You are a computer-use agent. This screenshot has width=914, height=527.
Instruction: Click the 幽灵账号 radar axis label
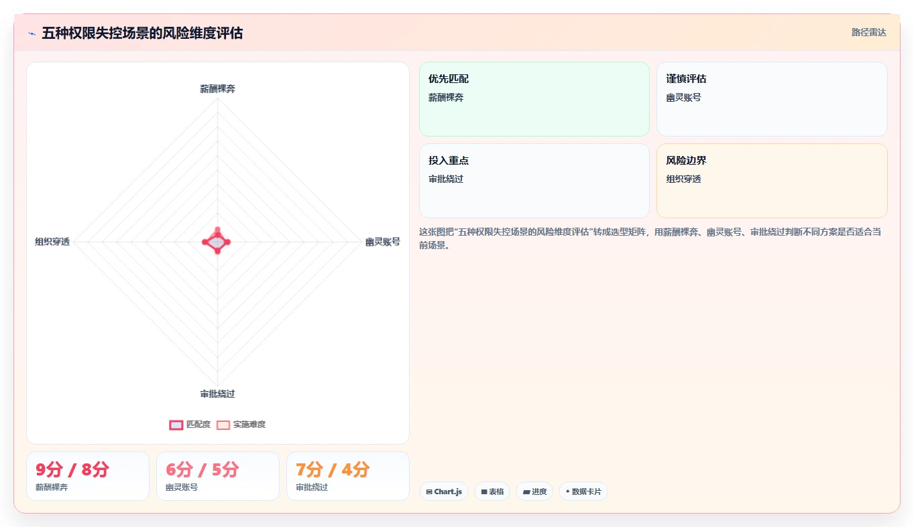click(x=383, y=242)
